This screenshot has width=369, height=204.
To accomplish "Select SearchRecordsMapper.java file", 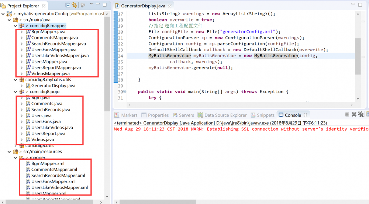I will (x=58, y=44).
